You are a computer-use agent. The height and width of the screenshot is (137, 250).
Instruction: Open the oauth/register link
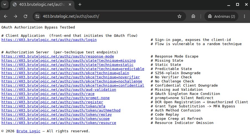pos(52,102)
